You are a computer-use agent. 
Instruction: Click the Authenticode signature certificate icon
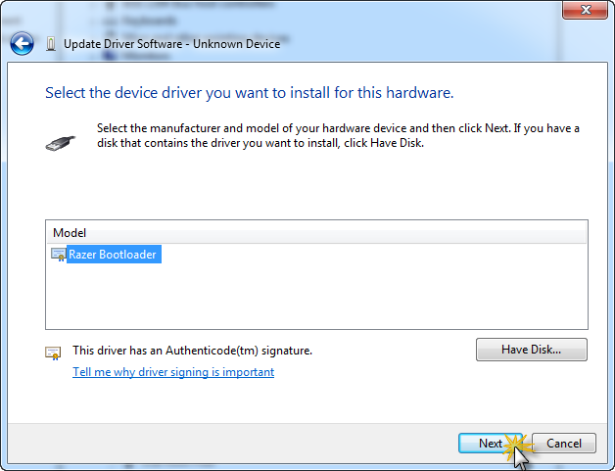pyautogui.click(x=53, y=353)
